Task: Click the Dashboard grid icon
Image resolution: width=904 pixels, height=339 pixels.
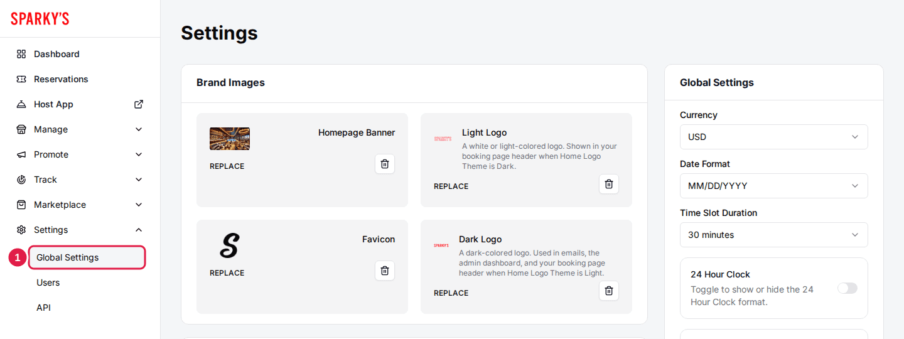Action: [x=21, y=54]
